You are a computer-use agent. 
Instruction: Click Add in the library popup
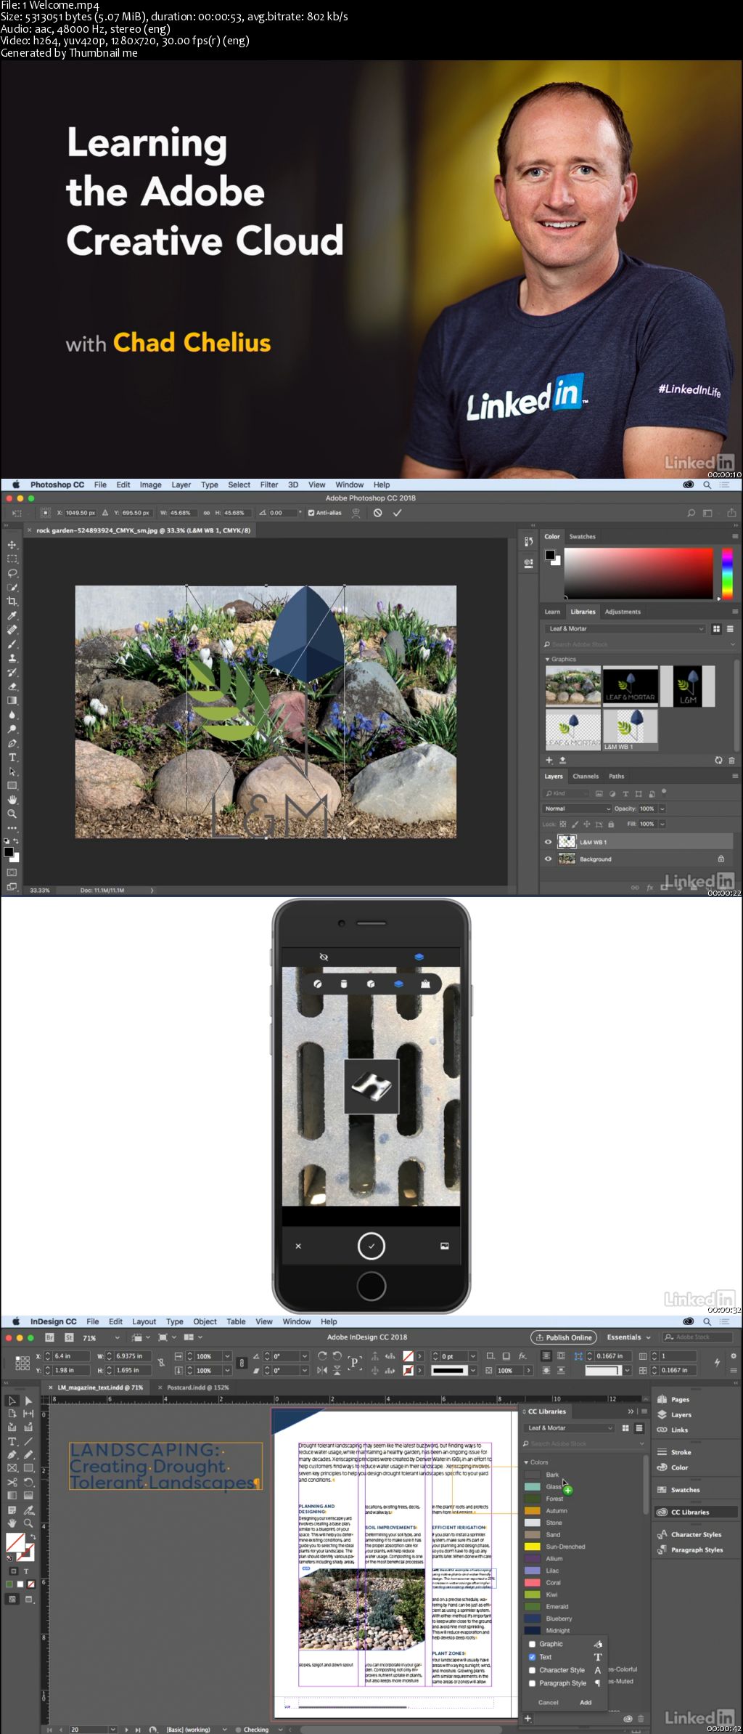click(586, 1702)
